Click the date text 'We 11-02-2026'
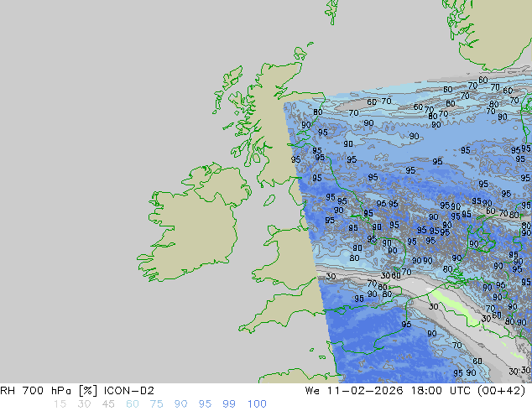Viewport: 532px width, 411px height. (x=354, y=391)
